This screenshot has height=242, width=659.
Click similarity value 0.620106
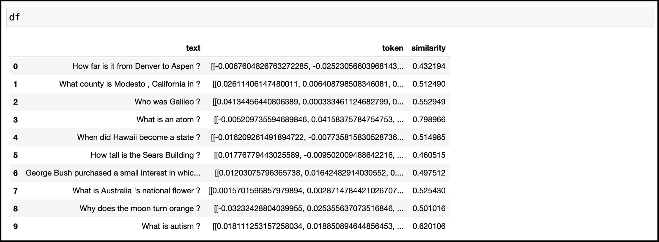pyautogui.click(x=429, y=226)
